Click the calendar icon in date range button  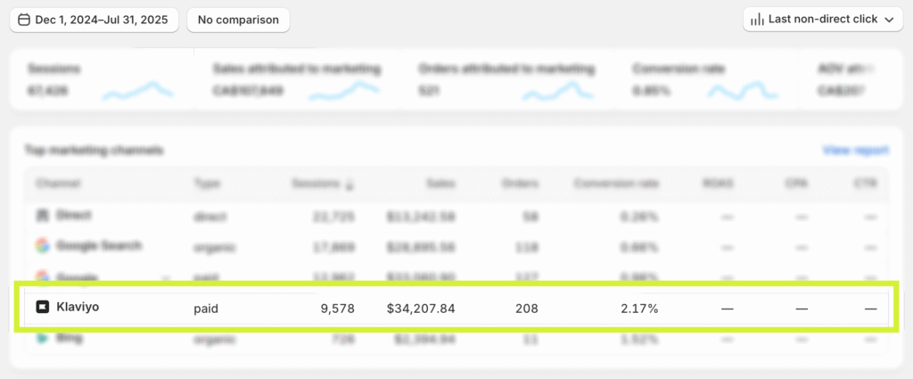(24, 20)
